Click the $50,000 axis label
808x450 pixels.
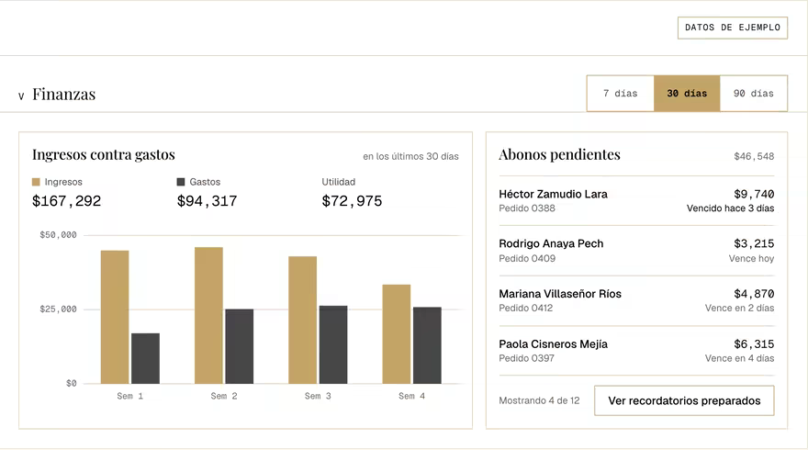pos(58,235)
